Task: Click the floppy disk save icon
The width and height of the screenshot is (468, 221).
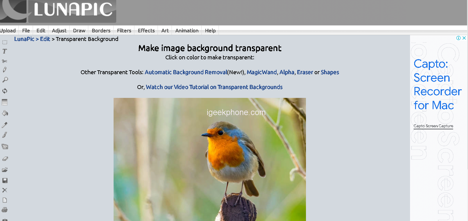Action: coord(5,180)
